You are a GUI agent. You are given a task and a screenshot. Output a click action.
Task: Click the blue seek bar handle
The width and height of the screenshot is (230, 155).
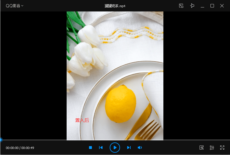click(x=1, y=140)
